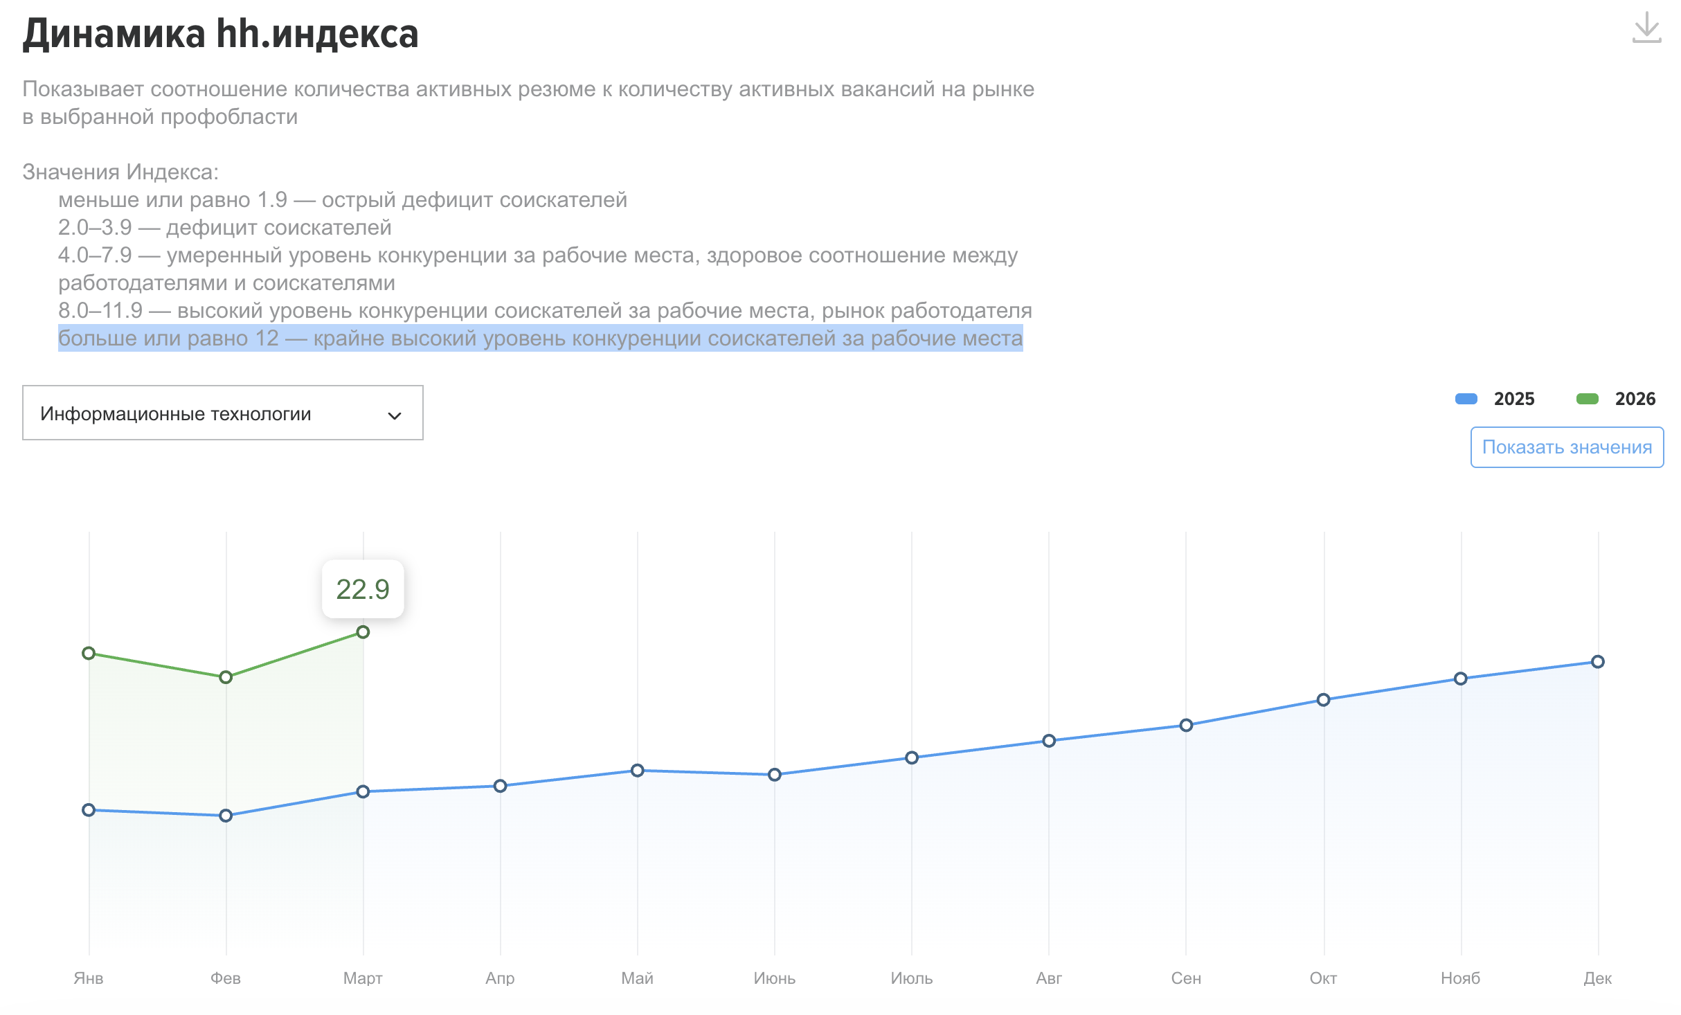Select the 2025 December data point
The height and width of the screenshot is (1015, 1681).
[1598, 662]
